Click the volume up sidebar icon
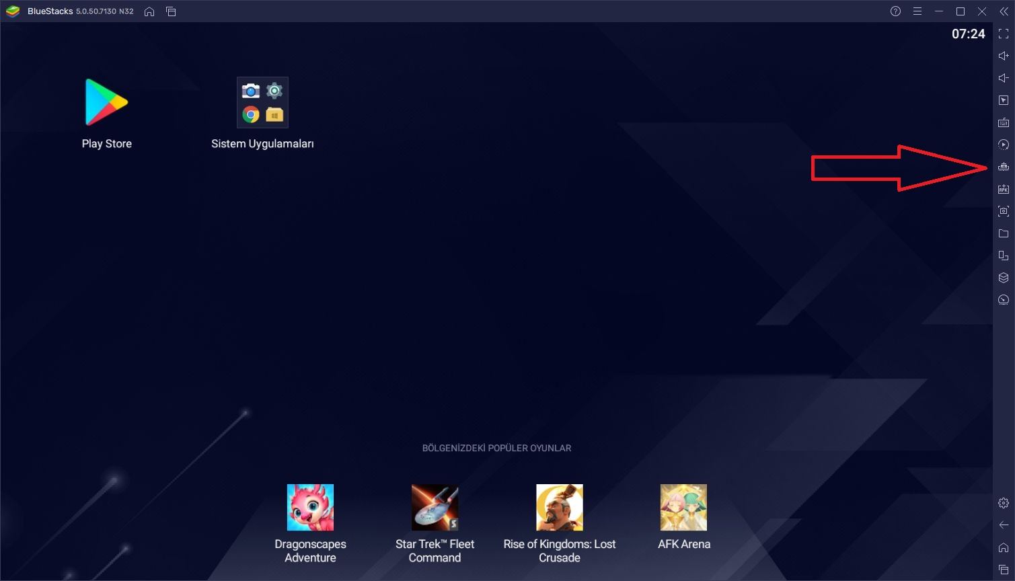1015x581 pixels. pyautogui.click(x=1004, y=56)
